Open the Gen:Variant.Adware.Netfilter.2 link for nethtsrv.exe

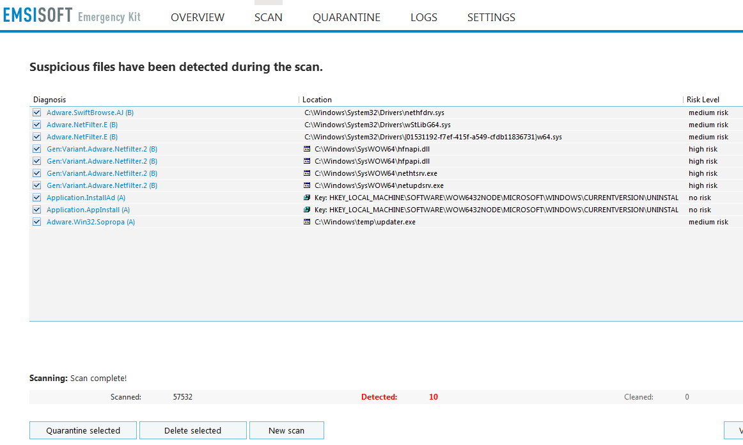click(102, 173)
